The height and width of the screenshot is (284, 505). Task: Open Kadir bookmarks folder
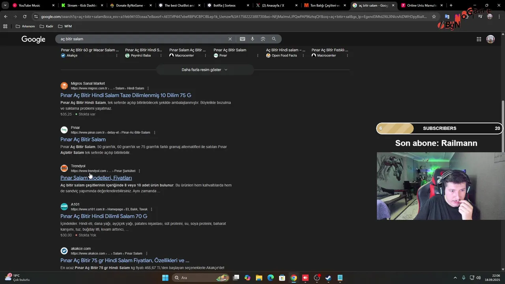[x=47, y=26]
